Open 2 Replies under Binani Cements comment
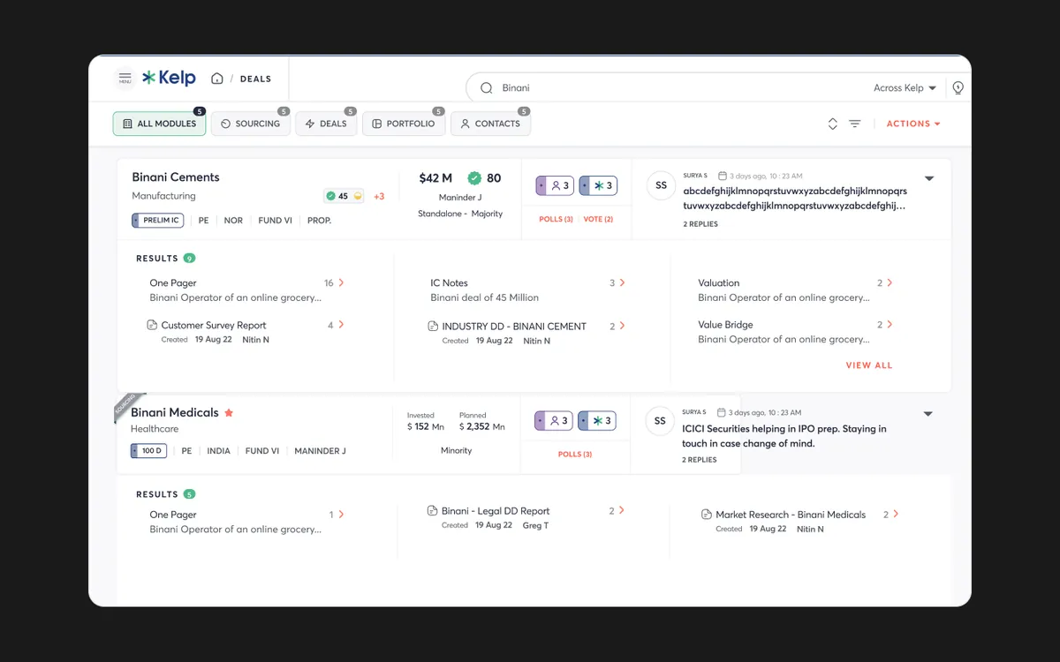The height and width of the screenshot is (662, 1060). pos(700,224)
